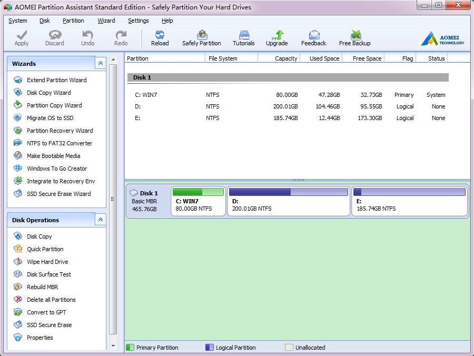Click the Windows To Go Creator icon
This screenshot has height=356, width=474.
(18, 169)
